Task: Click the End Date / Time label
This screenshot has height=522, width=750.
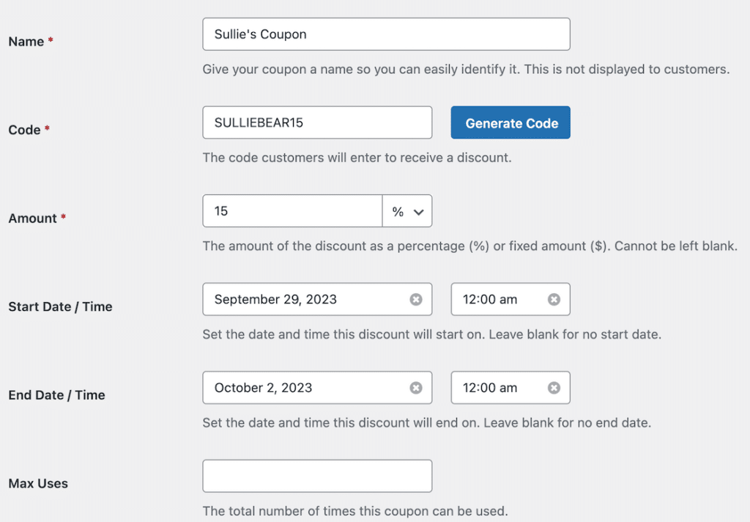Action: [x=56, y=394]
